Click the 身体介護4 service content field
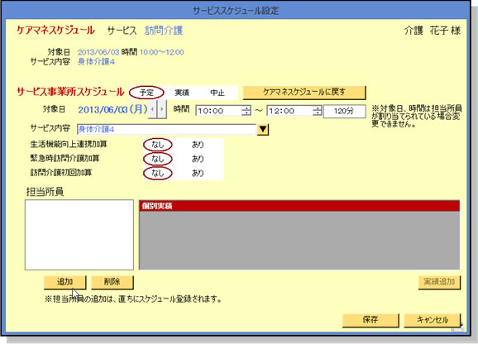 [167, 130]
